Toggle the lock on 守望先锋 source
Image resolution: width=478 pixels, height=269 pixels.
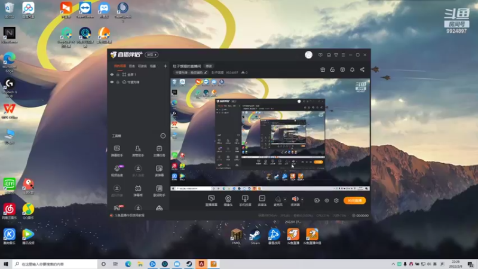118,82
